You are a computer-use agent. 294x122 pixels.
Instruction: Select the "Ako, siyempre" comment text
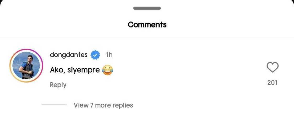(75, 70)
